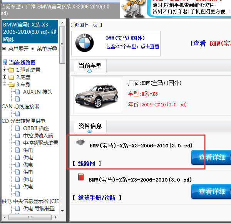Click the tree panel vertical scroll thumb

(62, 45)
